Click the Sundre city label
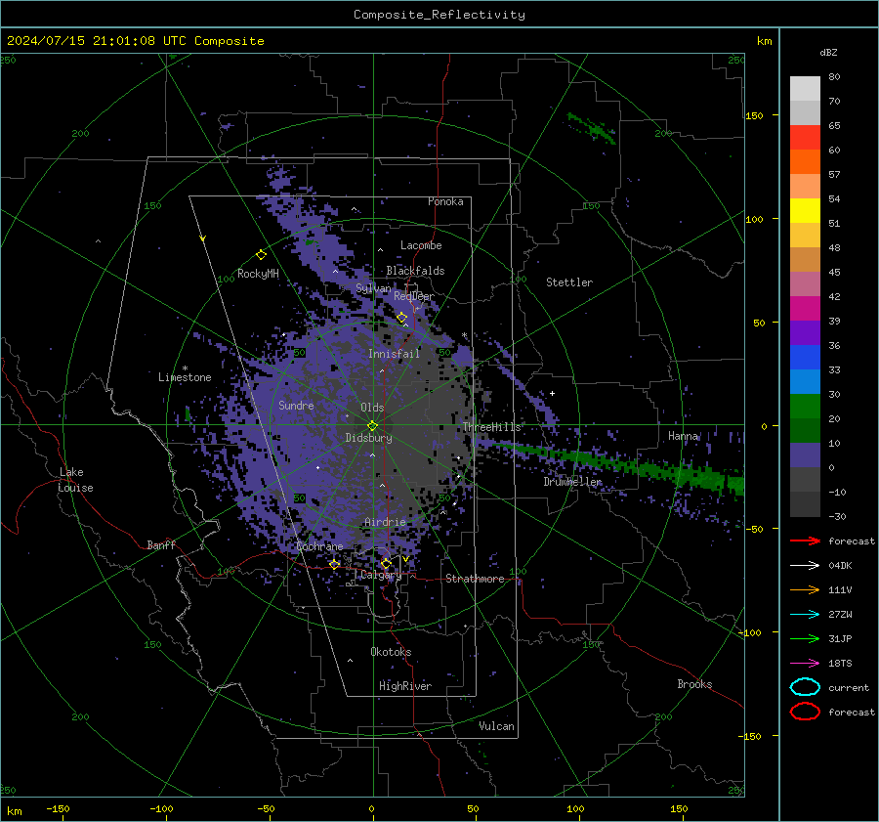This screenshot has width=879, height=822. (x=296, y=405)
